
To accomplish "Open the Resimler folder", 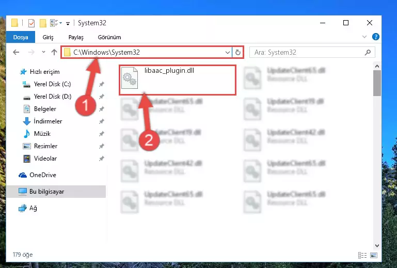I will (x=45, y=146).
